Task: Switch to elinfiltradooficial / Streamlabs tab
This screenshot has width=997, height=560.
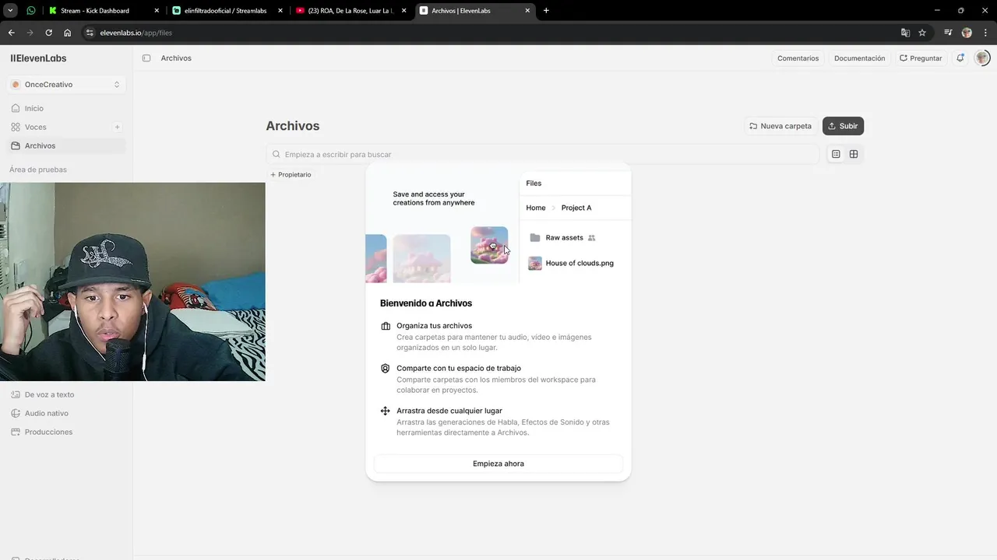Action: [x=224, y=11]
